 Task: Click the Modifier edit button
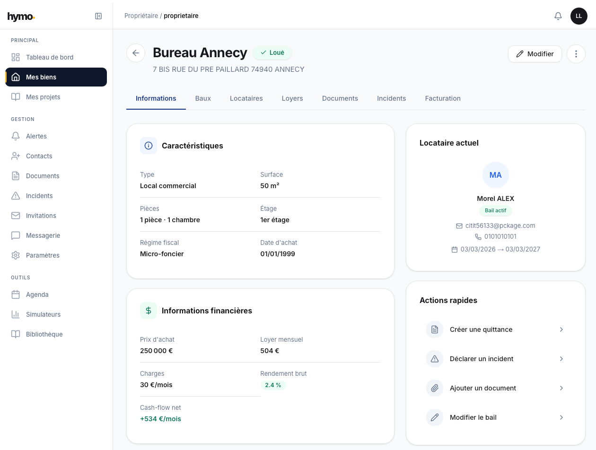coord(535,54)
